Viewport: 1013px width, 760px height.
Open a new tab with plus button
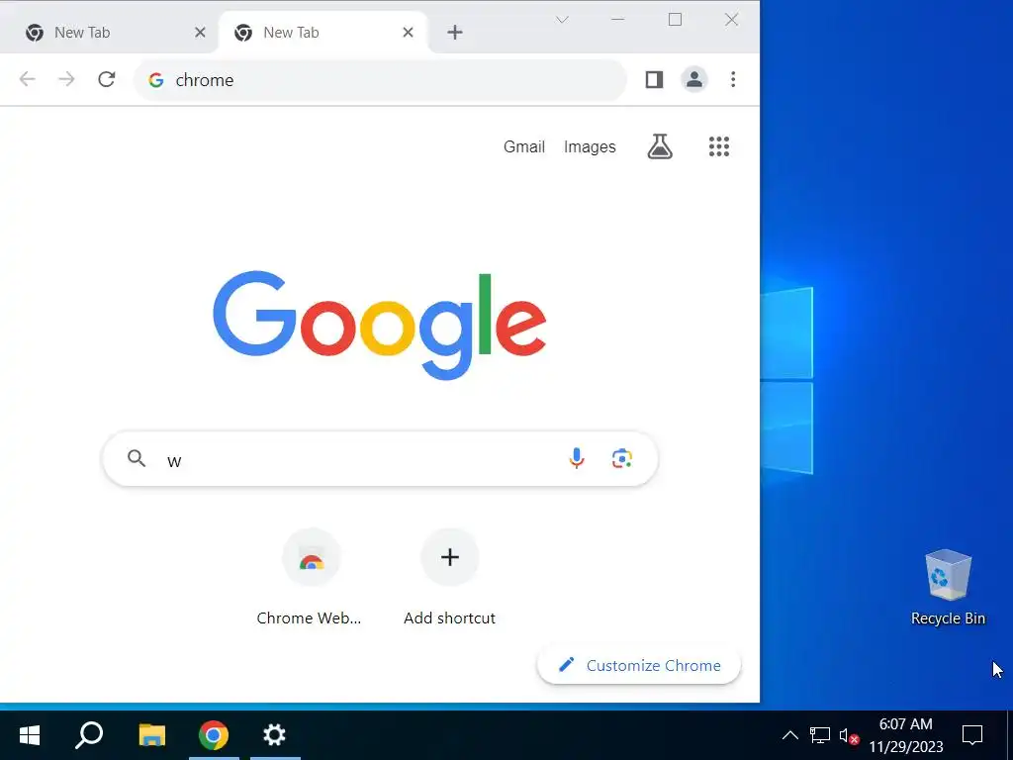click(455, 33)
